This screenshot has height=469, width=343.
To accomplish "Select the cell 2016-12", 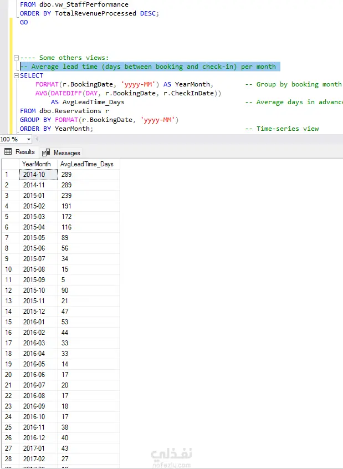I will pos(38,438).
